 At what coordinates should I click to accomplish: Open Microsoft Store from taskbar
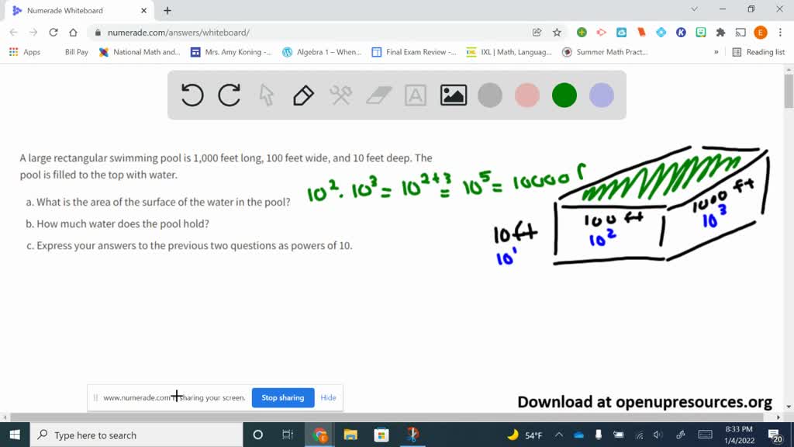click(x=381, y=435)
